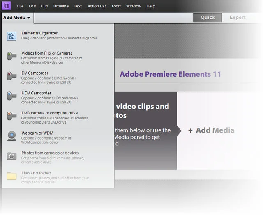
Task: Choose DVD camera or computer drive
Action: (50, 113)
